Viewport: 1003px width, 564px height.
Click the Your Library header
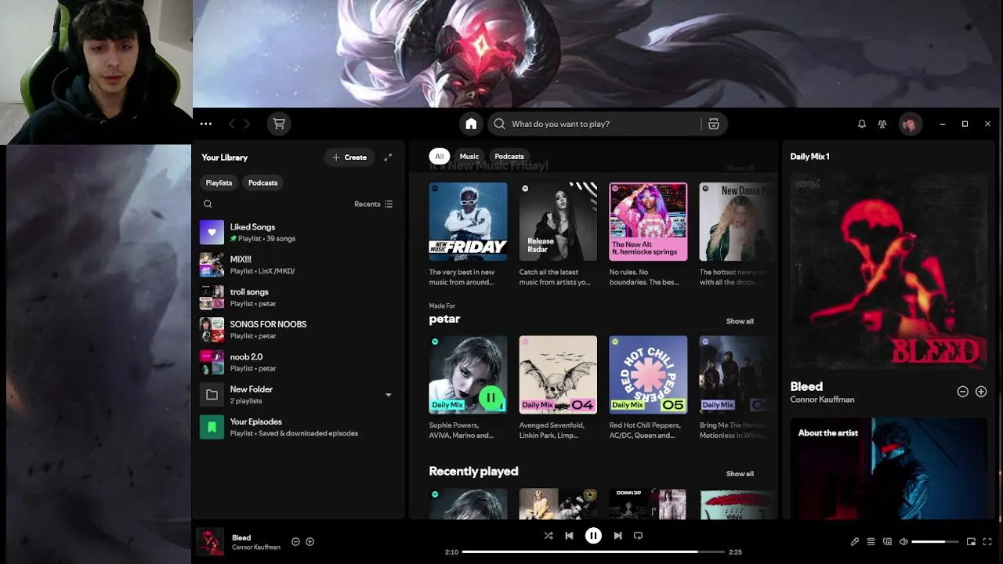224,157
